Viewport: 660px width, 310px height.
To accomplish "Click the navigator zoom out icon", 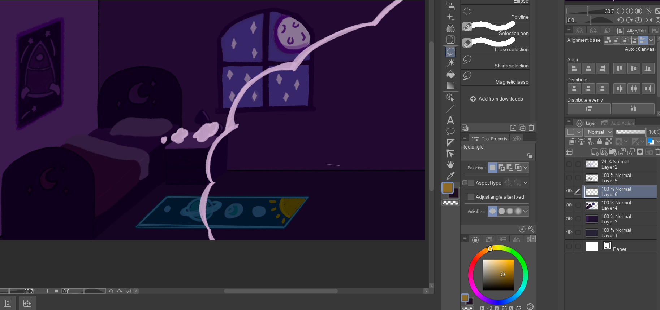I will point(620,11).
